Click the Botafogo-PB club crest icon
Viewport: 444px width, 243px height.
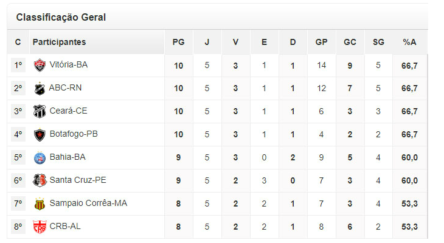point(40,134)
